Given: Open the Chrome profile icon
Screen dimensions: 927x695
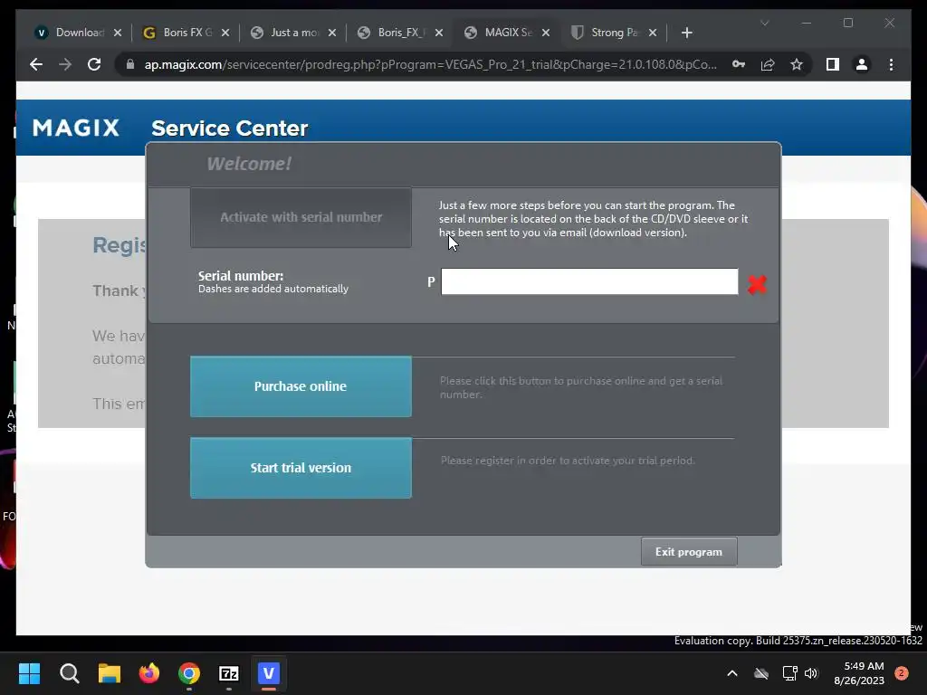Looking at the screenshot, I should click(x=862, y=64).
